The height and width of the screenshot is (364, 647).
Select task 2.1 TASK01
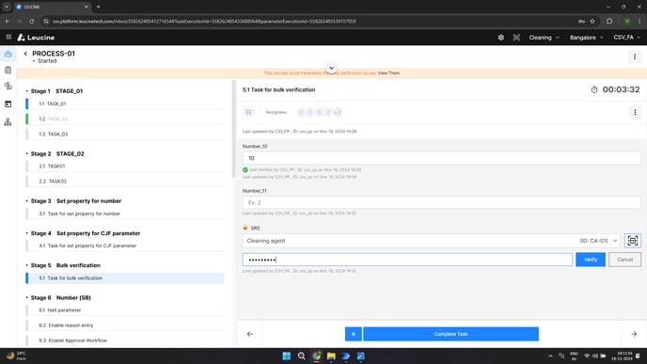[x=125, y=166]
